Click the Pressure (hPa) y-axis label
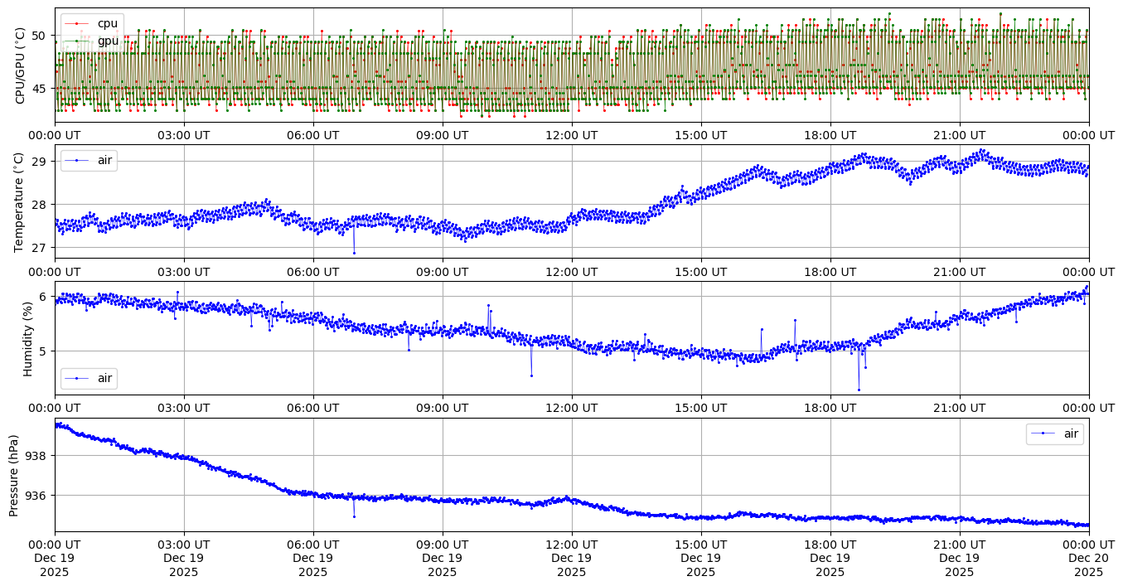This screenshot has width=1123, height=586. [x=14, y=475]
